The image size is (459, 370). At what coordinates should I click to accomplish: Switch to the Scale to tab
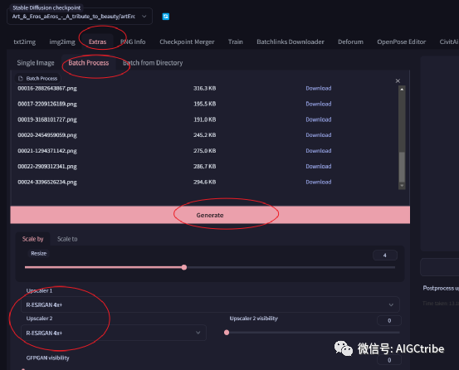coord(67,239)
